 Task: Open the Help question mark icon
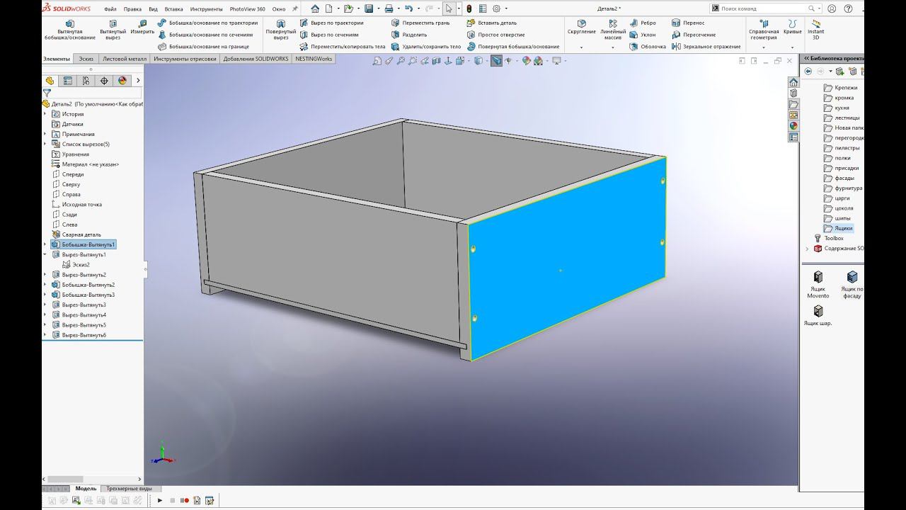(x=848, y=8)
